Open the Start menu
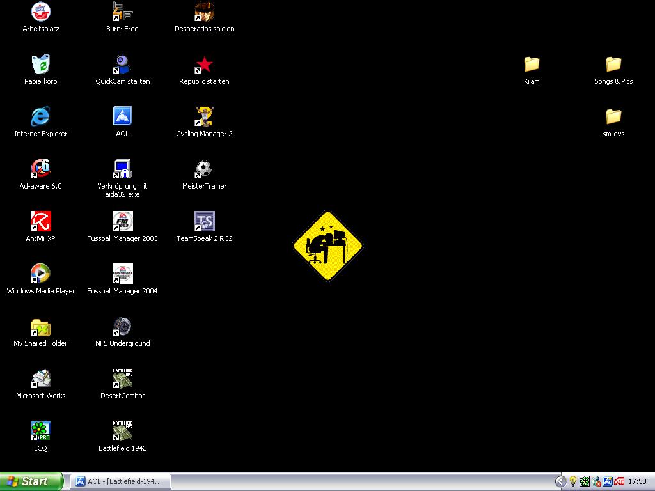Image resolution: width=655 pixels, height=491 pixels. (31, 481)
